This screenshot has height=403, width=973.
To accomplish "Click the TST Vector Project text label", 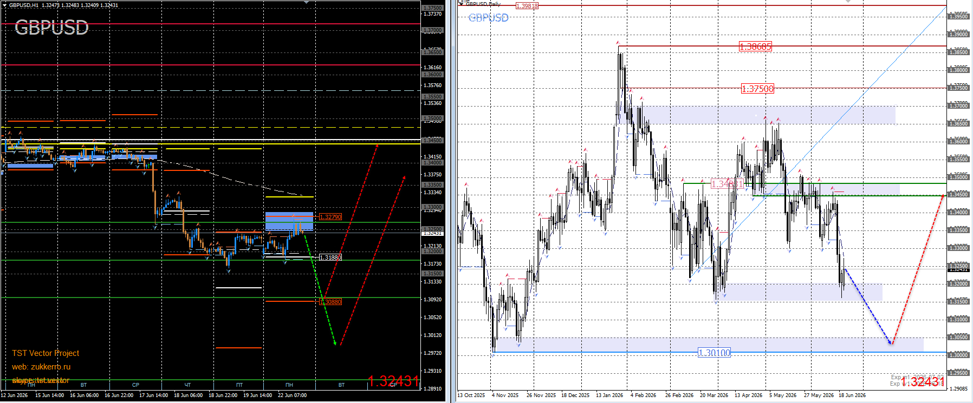I will click(46, 353).
